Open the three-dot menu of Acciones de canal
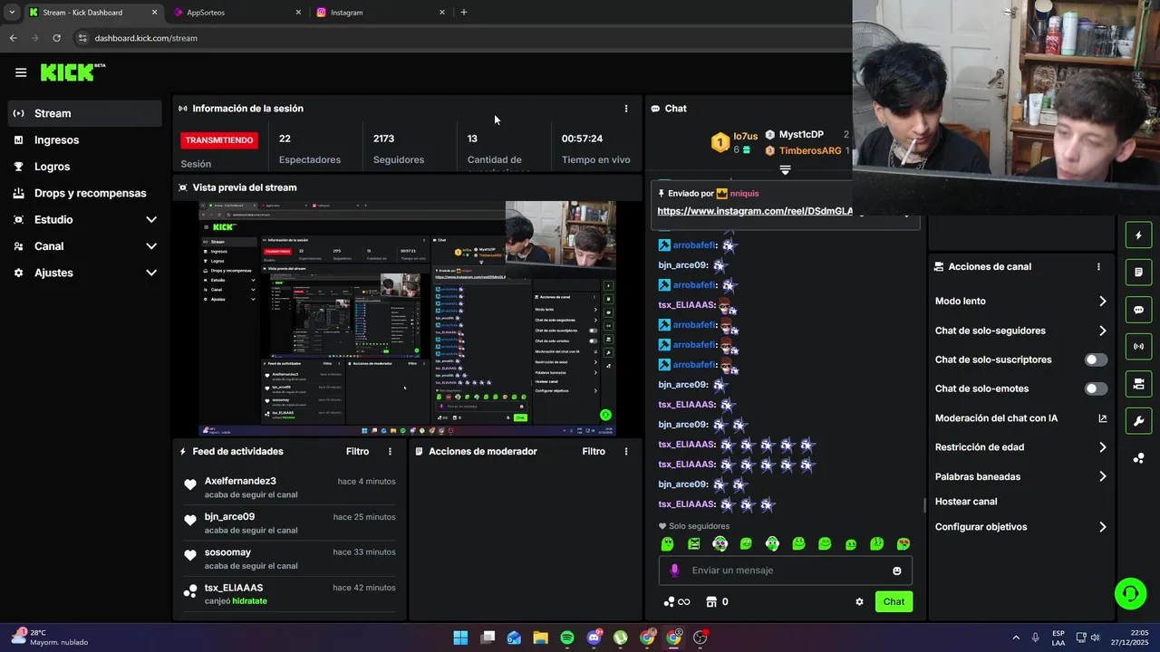1160x652 pixels. pos(1098,267)
